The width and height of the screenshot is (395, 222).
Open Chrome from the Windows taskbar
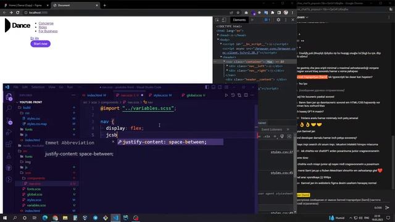click(55, 218)
